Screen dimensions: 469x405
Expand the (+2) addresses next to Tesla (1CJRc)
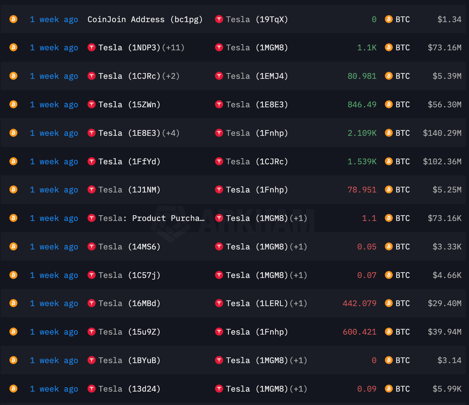click(x=171, y=76)
